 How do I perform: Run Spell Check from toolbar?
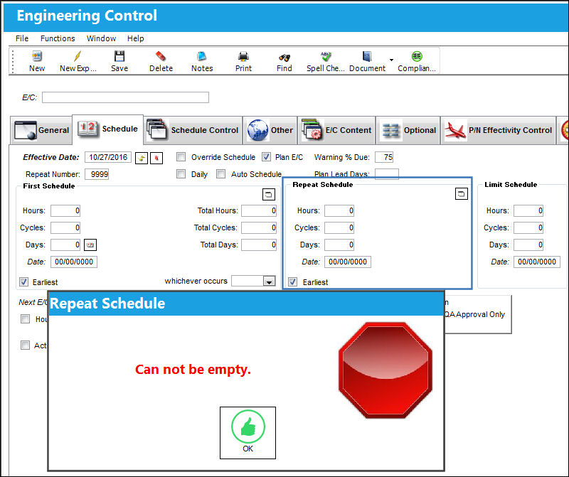point(326,61)
